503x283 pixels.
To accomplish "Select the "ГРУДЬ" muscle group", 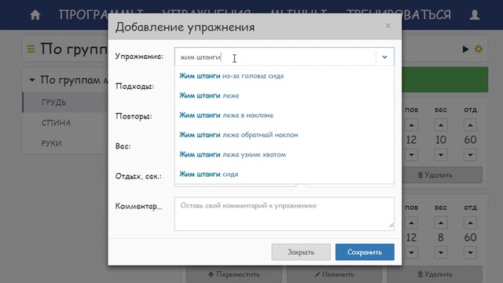I will pyautogui.click(x=54, y=102).
